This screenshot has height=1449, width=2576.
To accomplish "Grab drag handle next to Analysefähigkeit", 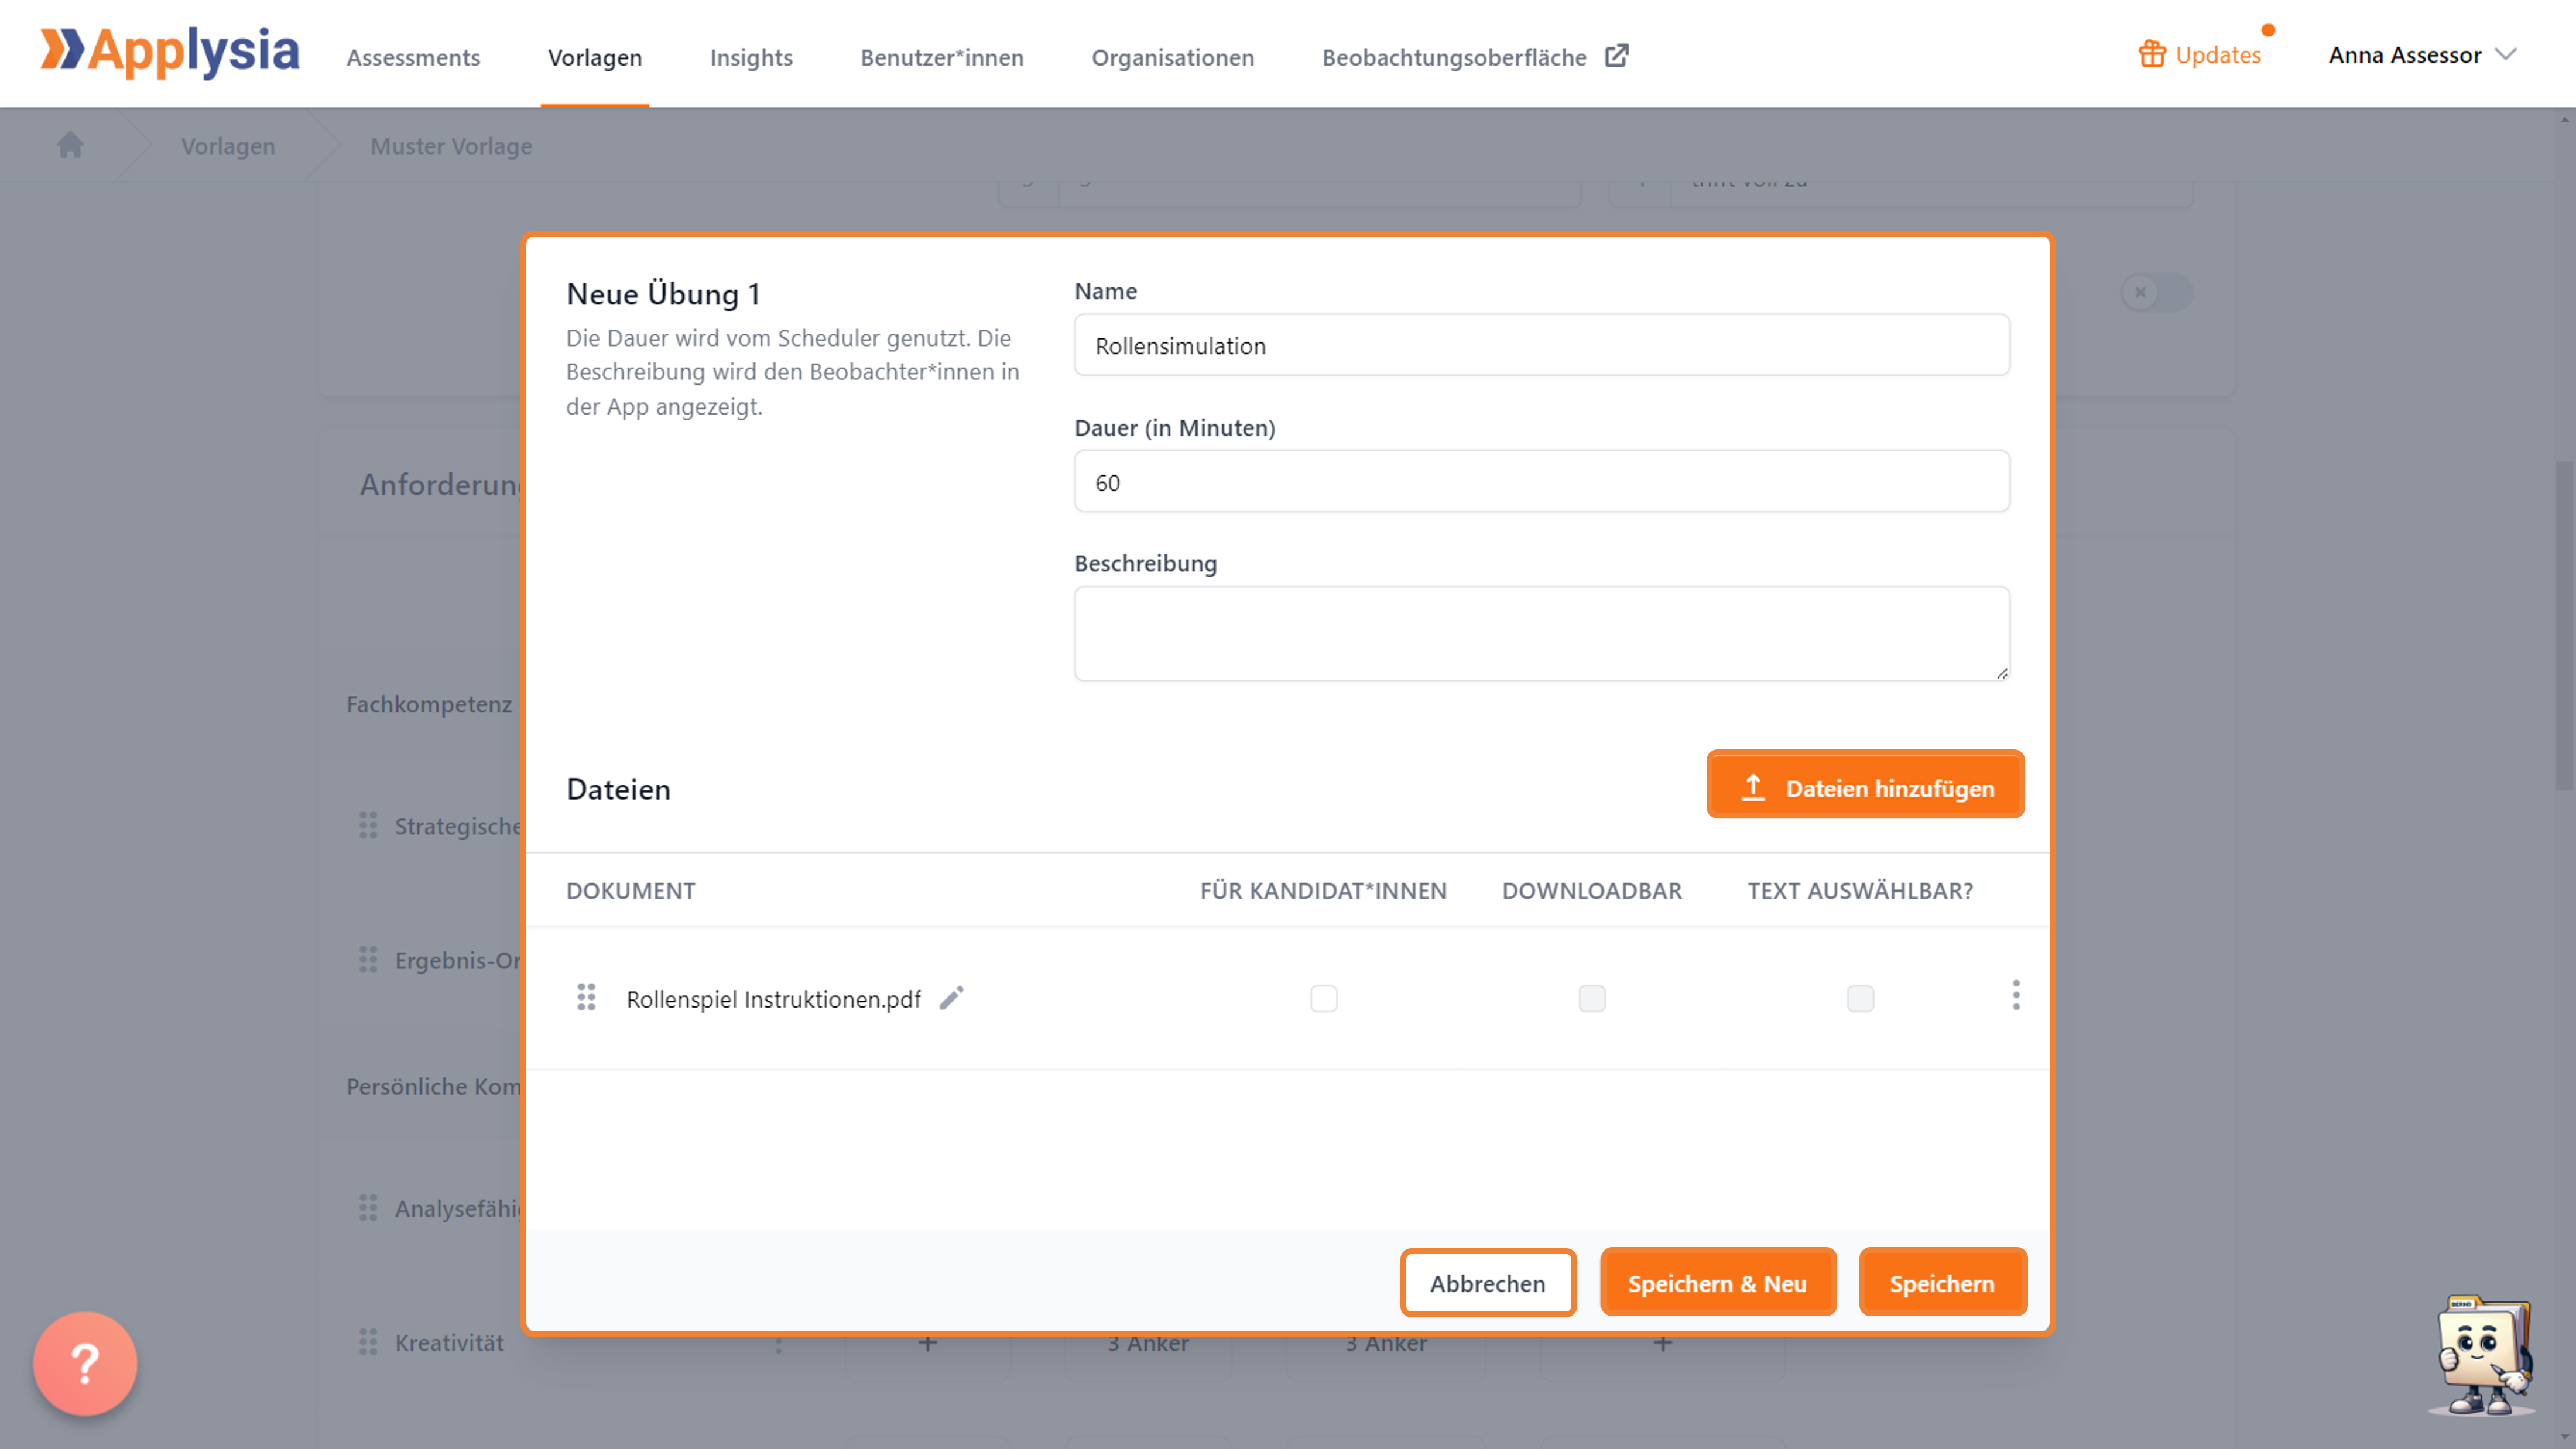I will pos(368,1208).
